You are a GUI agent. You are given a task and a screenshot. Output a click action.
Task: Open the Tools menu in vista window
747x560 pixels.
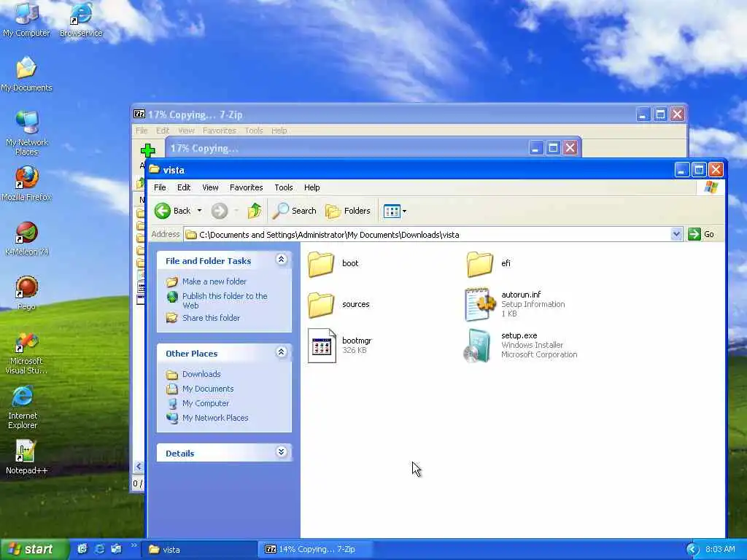[284, 187]
